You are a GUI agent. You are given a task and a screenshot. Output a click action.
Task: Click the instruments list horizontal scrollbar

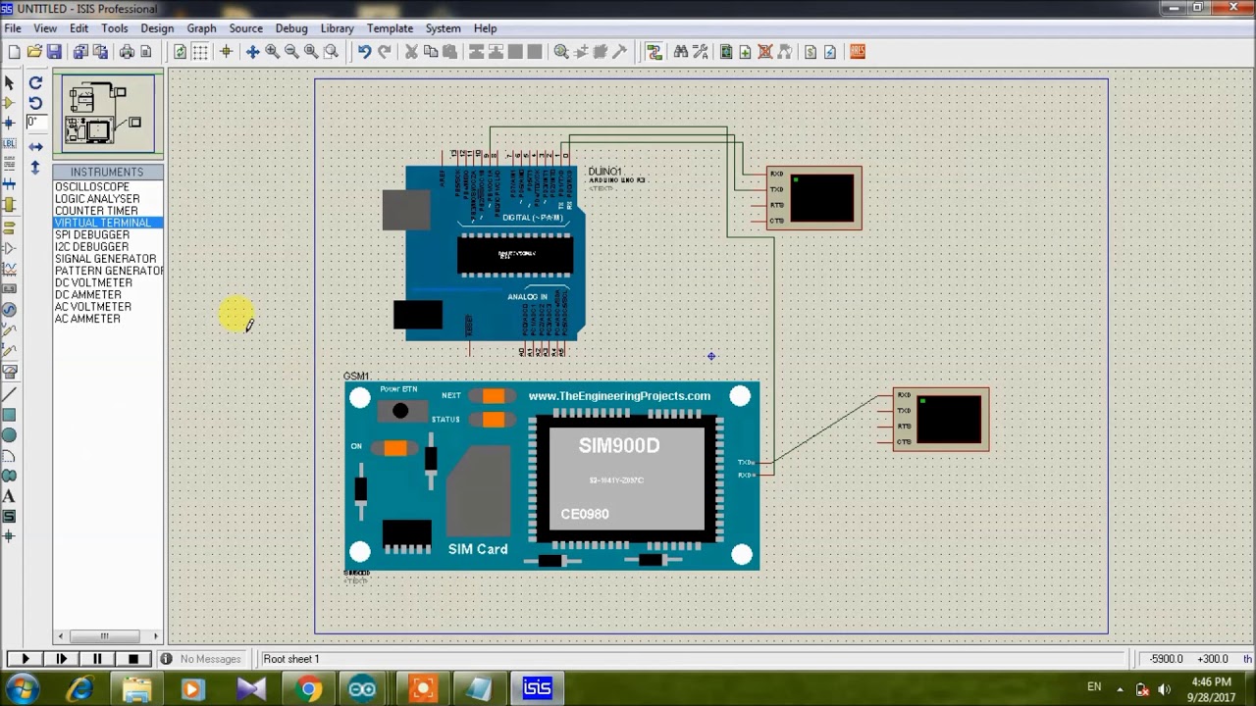pyautogui.click(x=108, y=636)
